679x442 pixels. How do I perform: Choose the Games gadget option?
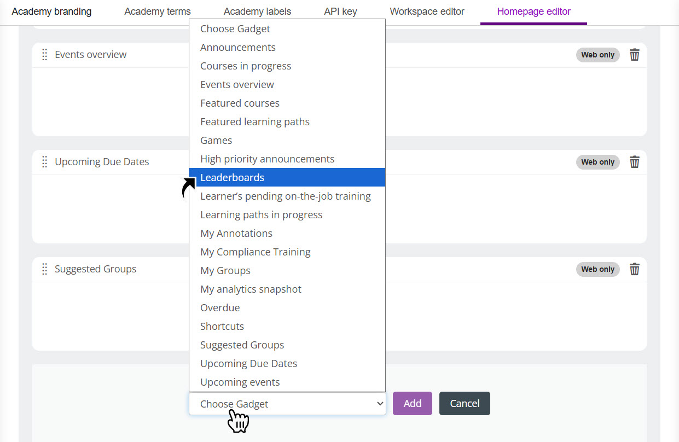[216, 140]
